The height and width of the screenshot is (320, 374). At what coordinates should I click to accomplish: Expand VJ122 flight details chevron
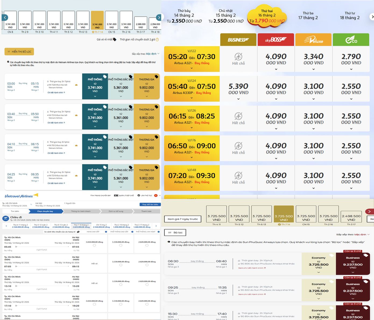point(192,68)
